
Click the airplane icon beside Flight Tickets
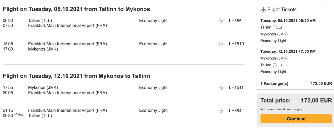coord(263,10)
